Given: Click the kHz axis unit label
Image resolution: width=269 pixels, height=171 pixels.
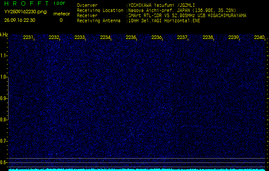Looking at the screenshot, I should [x=4, y=35].
